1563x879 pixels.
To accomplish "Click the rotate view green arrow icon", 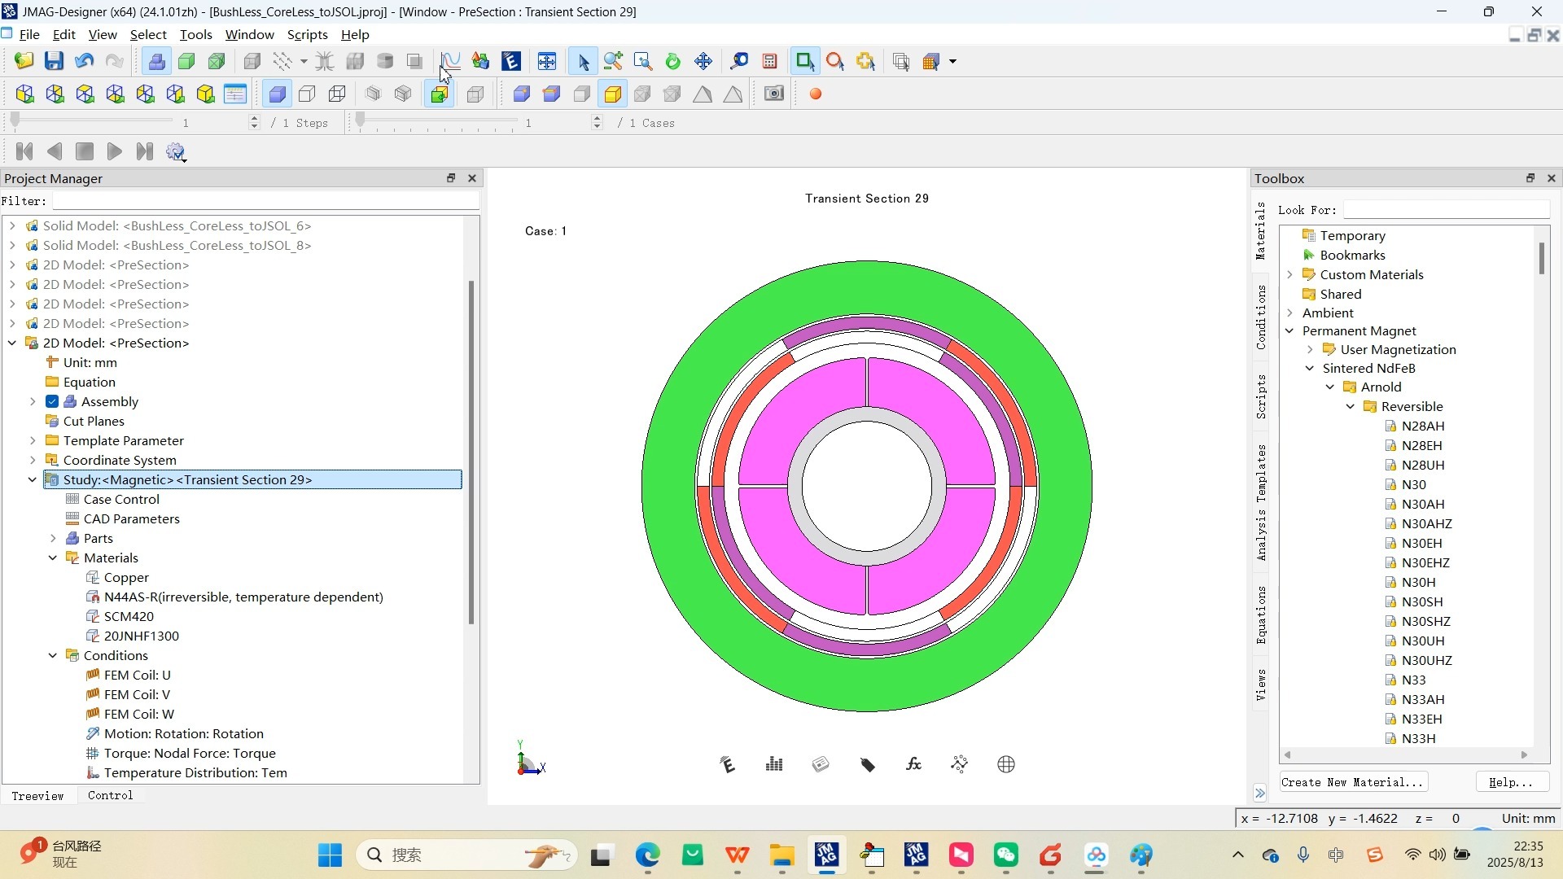I will 672,61.
